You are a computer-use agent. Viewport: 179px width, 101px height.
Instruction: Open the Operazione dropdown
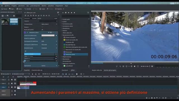49,66
